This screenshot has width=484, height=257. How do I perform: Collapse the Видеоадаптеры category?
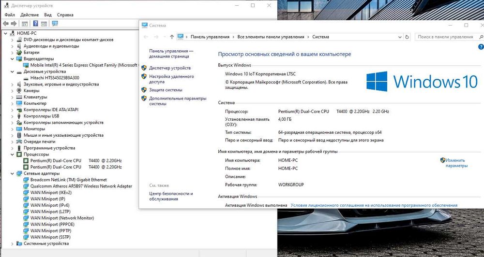13,58
